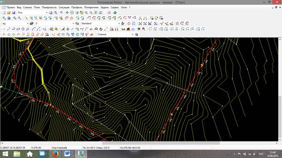Create a new project with the blank page icon

pos(4,13)
